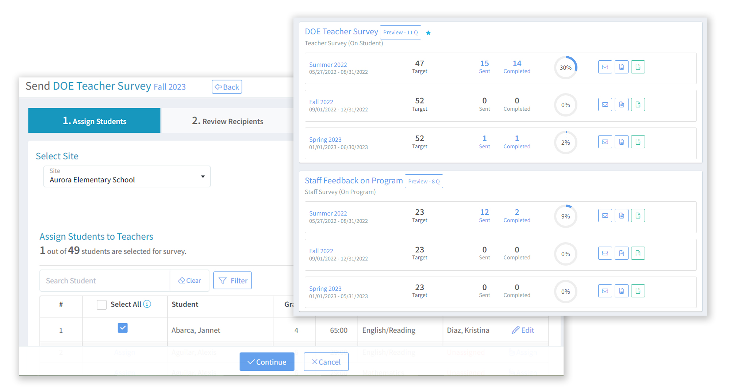This screenshot has width=730, height=392.
Task: Click Edit link for Diaz, Kristina row
Action: 523,330
